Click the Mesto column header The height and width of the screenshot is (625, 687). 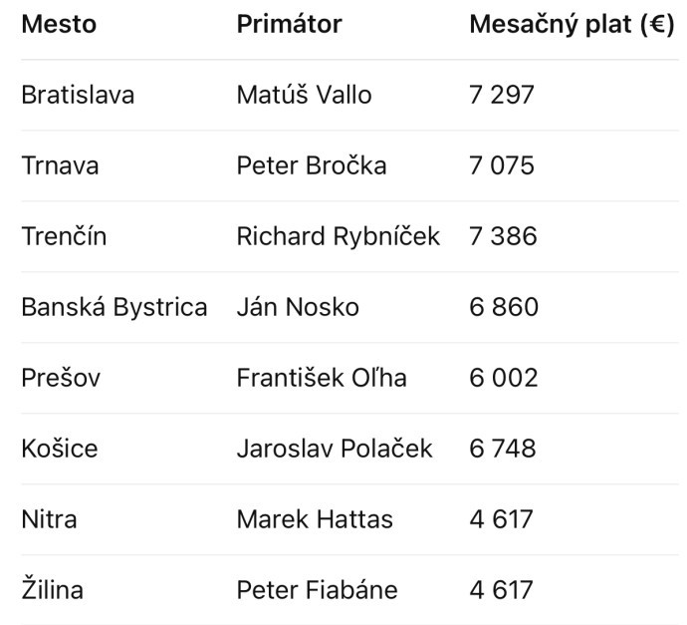click(x=59, y=24)
